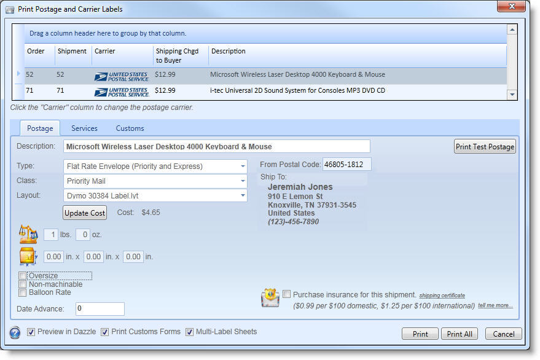Screen dimensions: 540x360
Task: Click the From Postal Code input field
Action: [346, 165]
